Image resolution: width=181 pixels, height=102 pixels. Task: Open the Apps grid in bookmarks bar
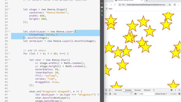(107, 9)
